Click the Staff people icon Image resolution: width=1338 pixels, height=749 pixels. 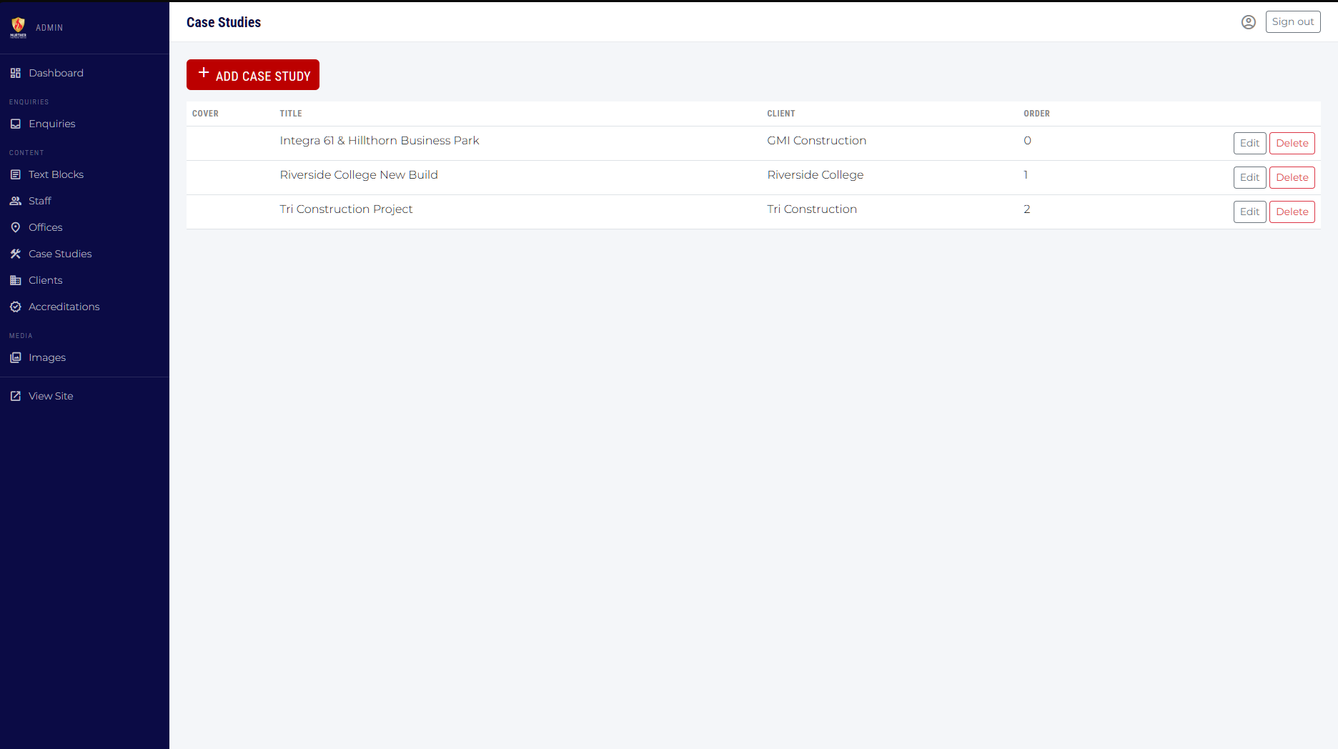click(15, 201)
